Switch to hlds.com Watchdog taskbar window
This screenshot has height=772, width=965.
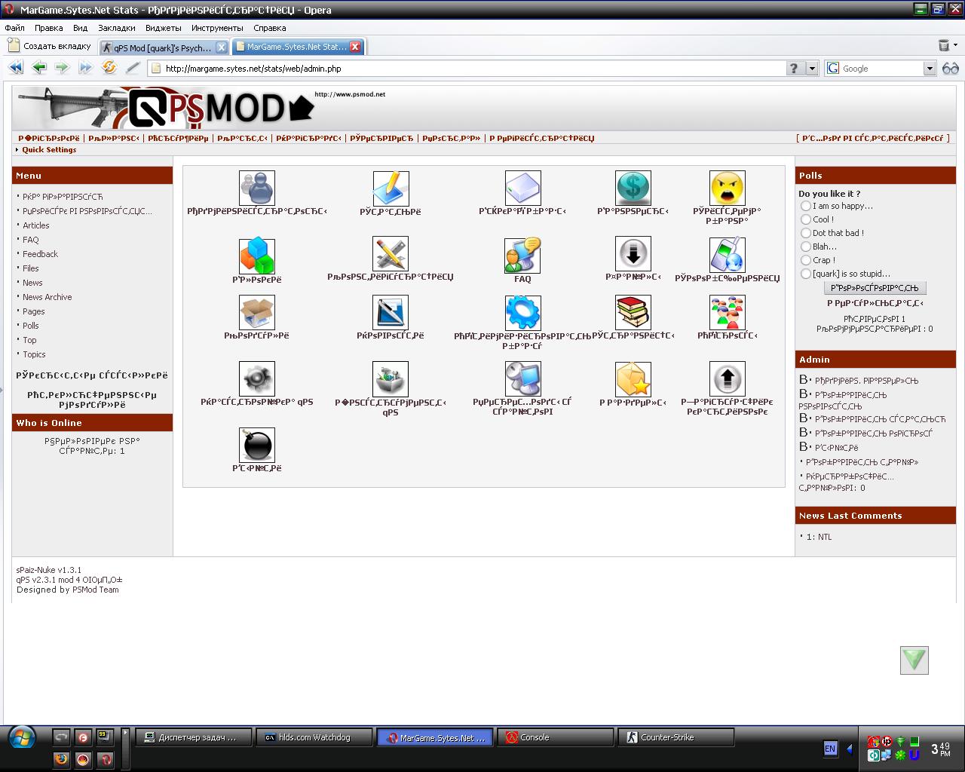click(x=314, y=737)
